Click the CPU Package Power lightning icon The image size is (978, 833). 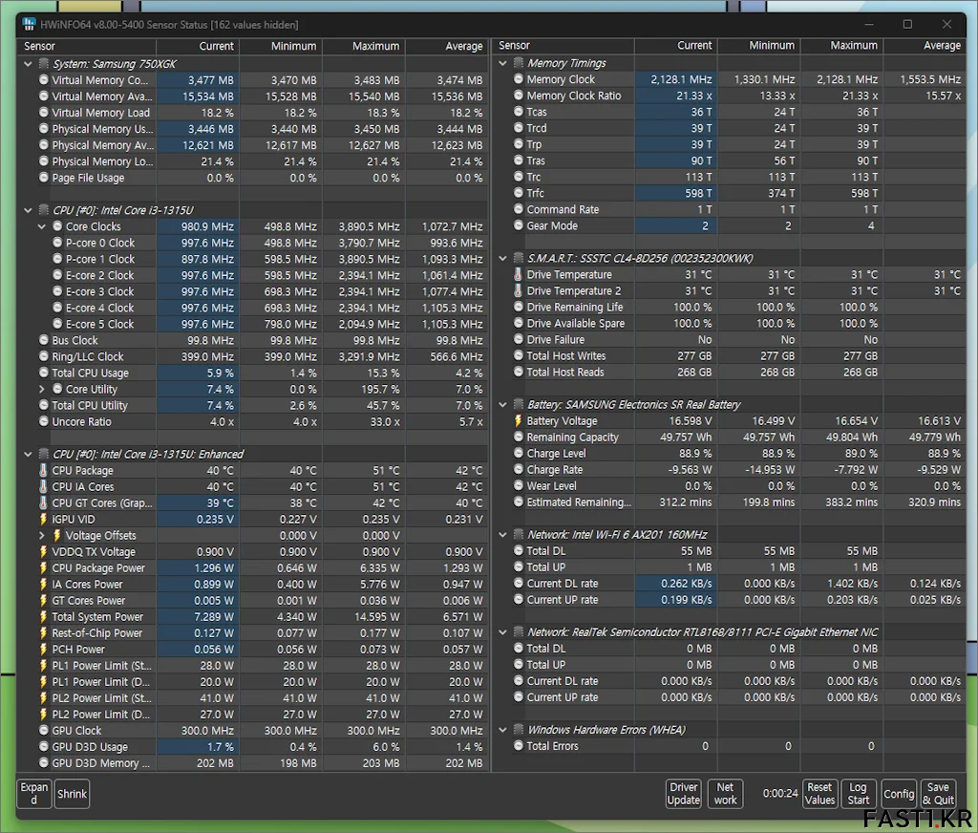pyautogui.click(x=43, y=567)
